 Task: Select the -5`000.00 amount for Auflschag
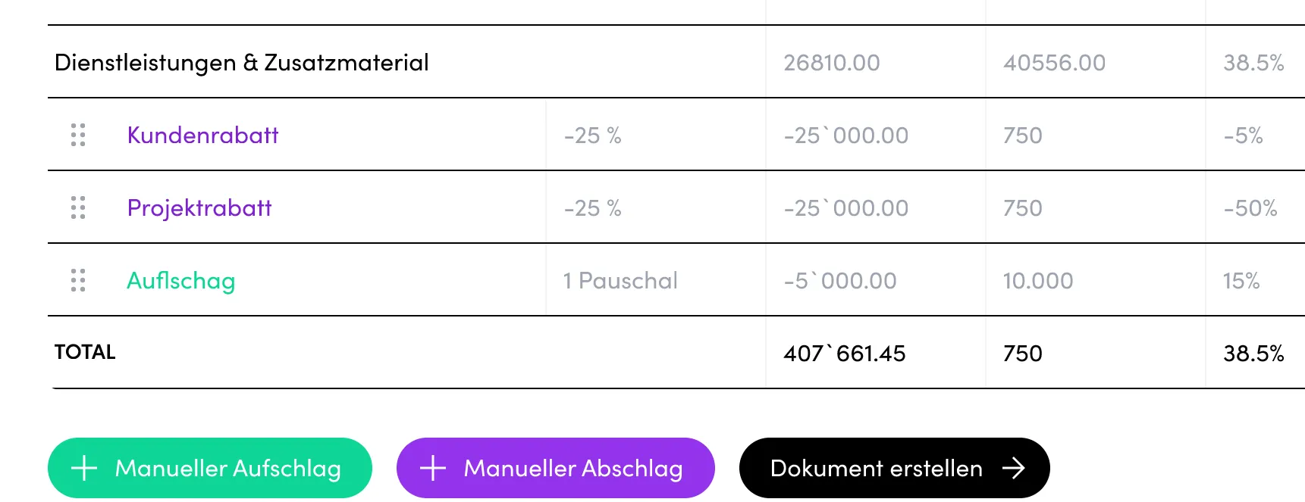[x=841, y=280]
